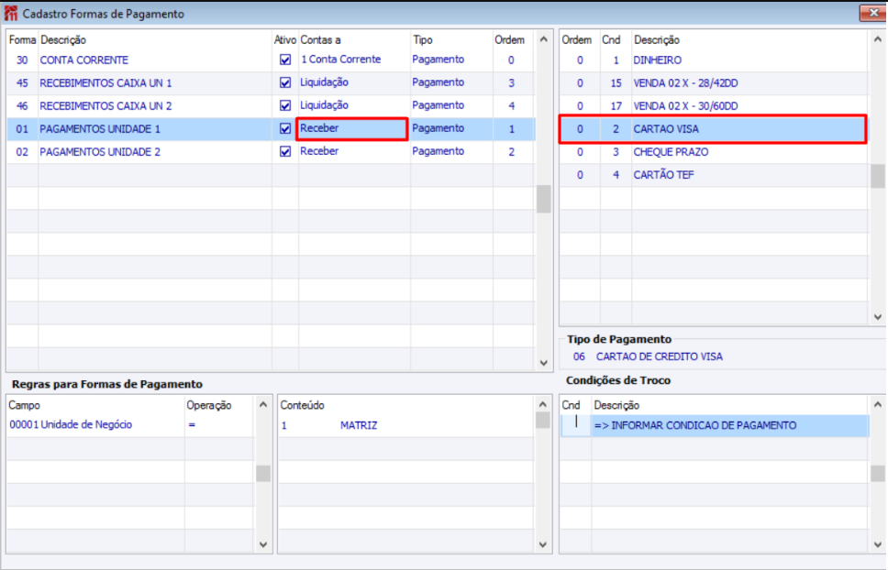Click scroll up arrow of Condições de Troco list
Image resolution: width=888 pixels, height=570 pixels.
877,405
